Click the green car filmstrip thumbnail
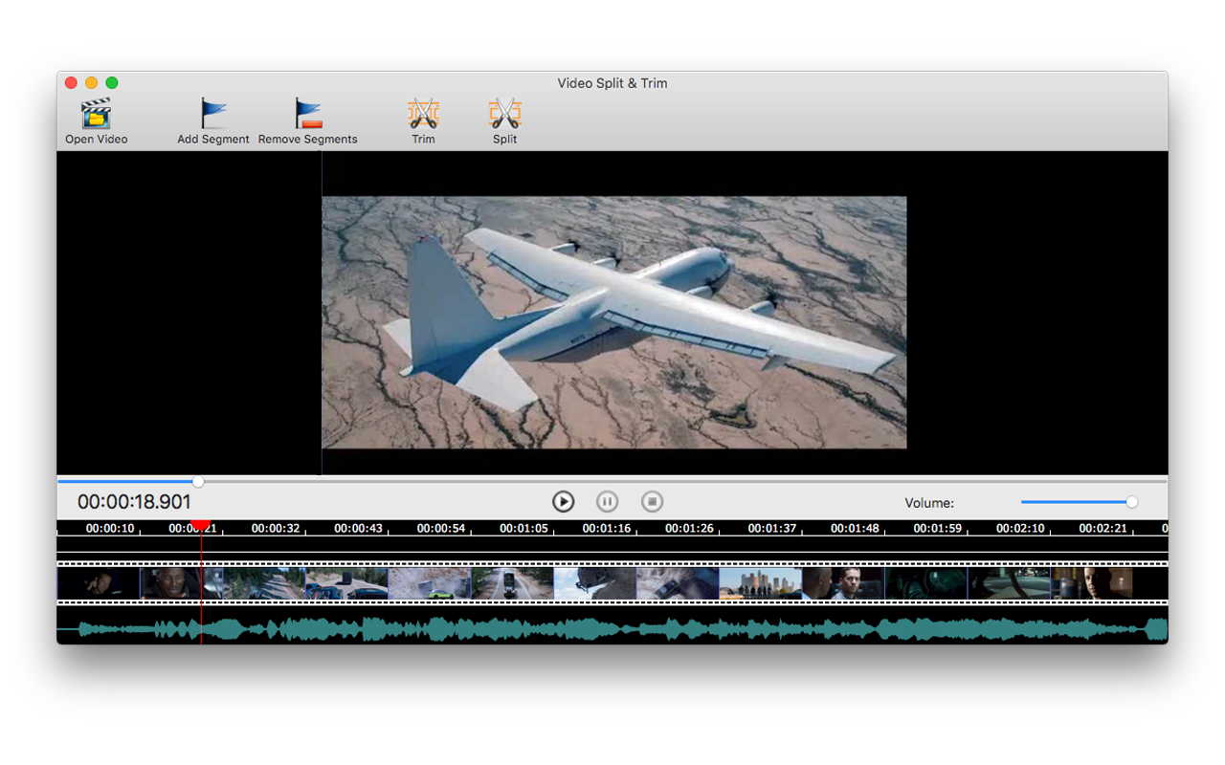The width and height of the screenshot is (1225, 765). 430,583
